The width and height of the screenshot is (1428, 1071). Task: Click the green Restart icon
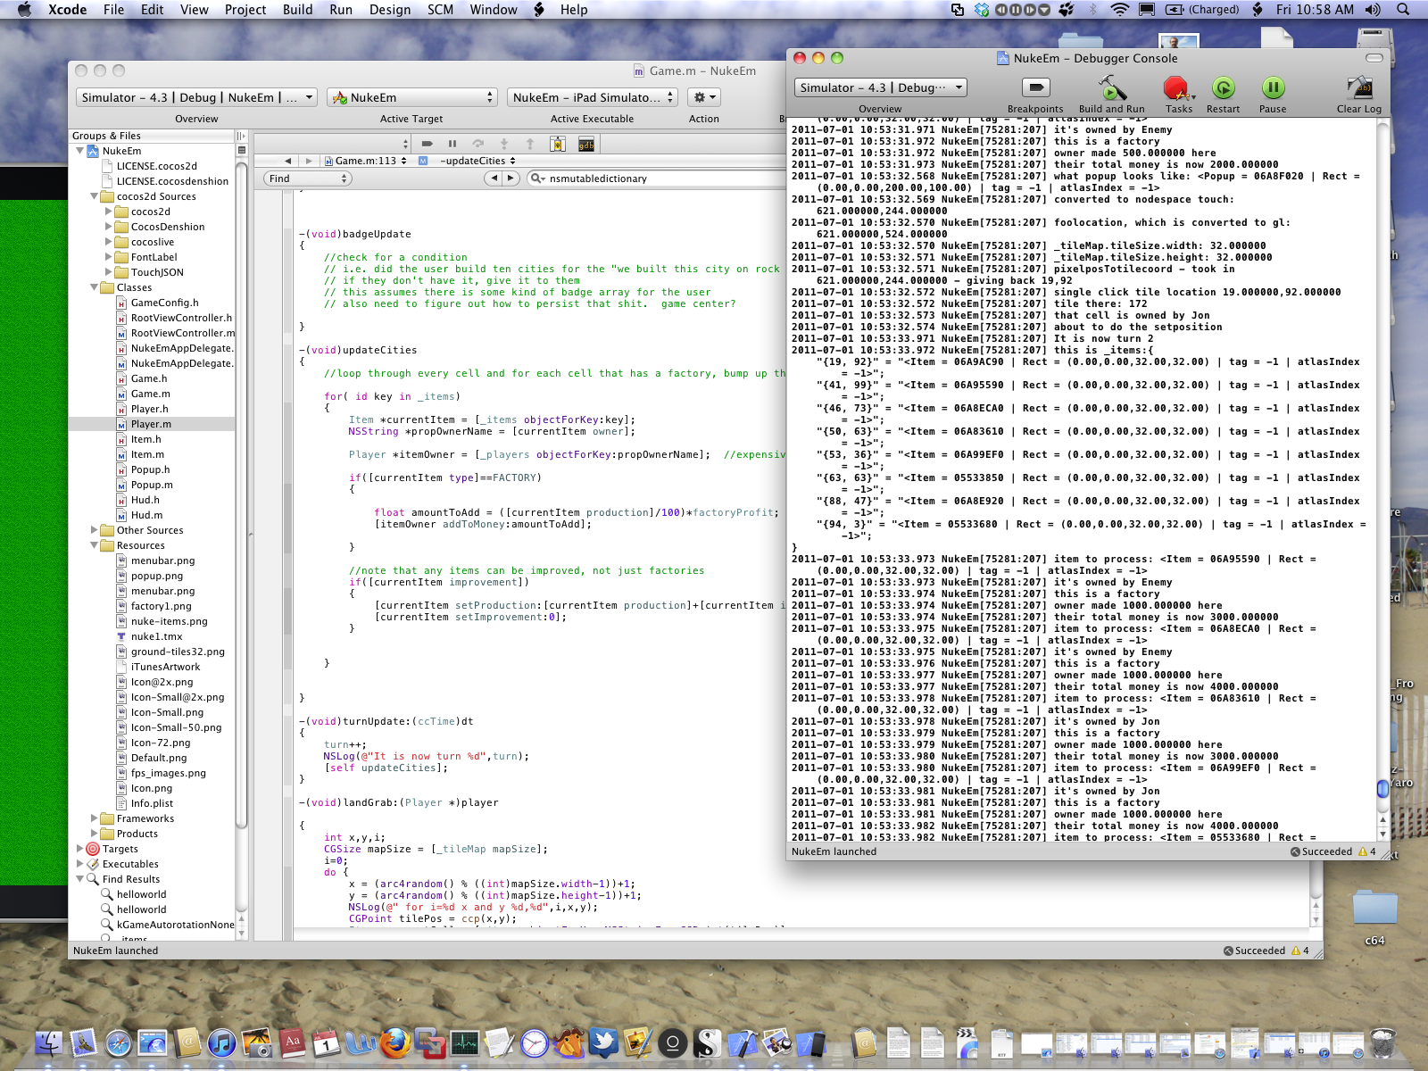coord(1223,88)
